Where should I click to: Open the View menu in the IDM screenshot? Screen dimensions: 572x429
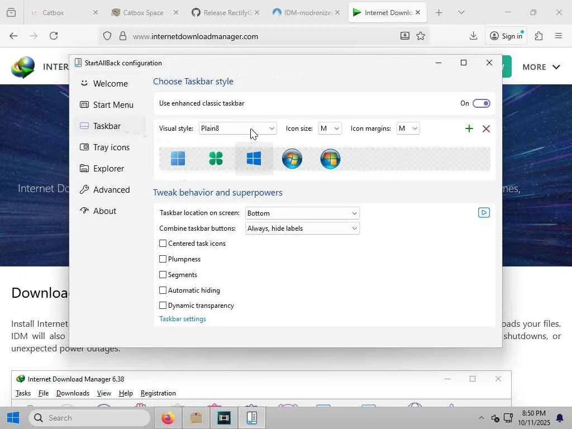click(x=104, y=393)
